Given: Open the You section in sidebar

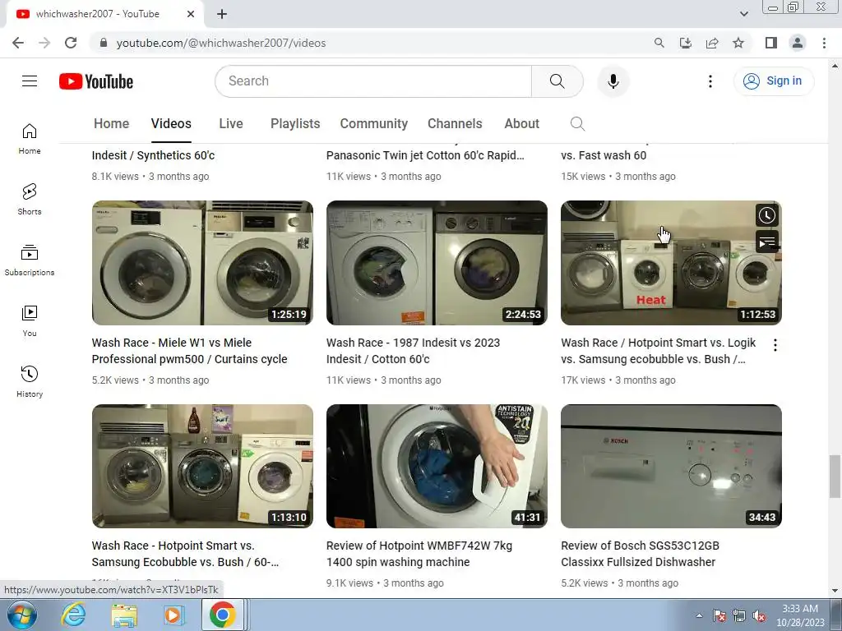Looking at the screenshot, I should pos(30,321).
